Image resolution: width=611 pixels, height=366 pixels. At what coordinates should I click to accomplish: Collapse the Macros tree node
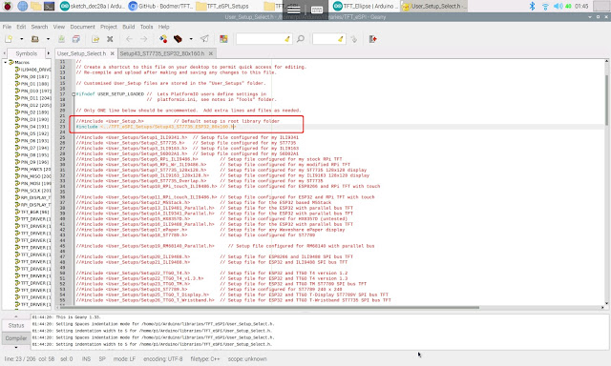click(5, 62)
